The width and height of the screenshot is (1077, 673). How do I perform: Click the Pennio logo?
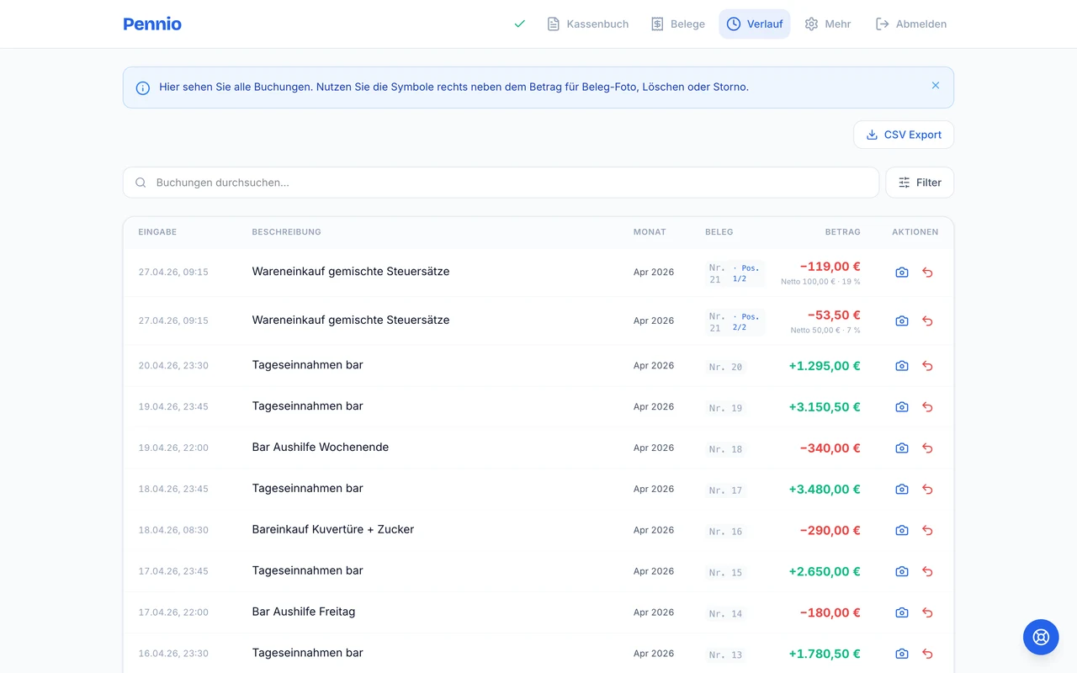click(152, 24)
